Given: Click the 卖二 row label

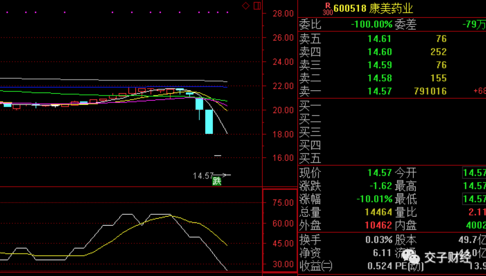Looking at the screenshot, I should [x=310, y=78].
